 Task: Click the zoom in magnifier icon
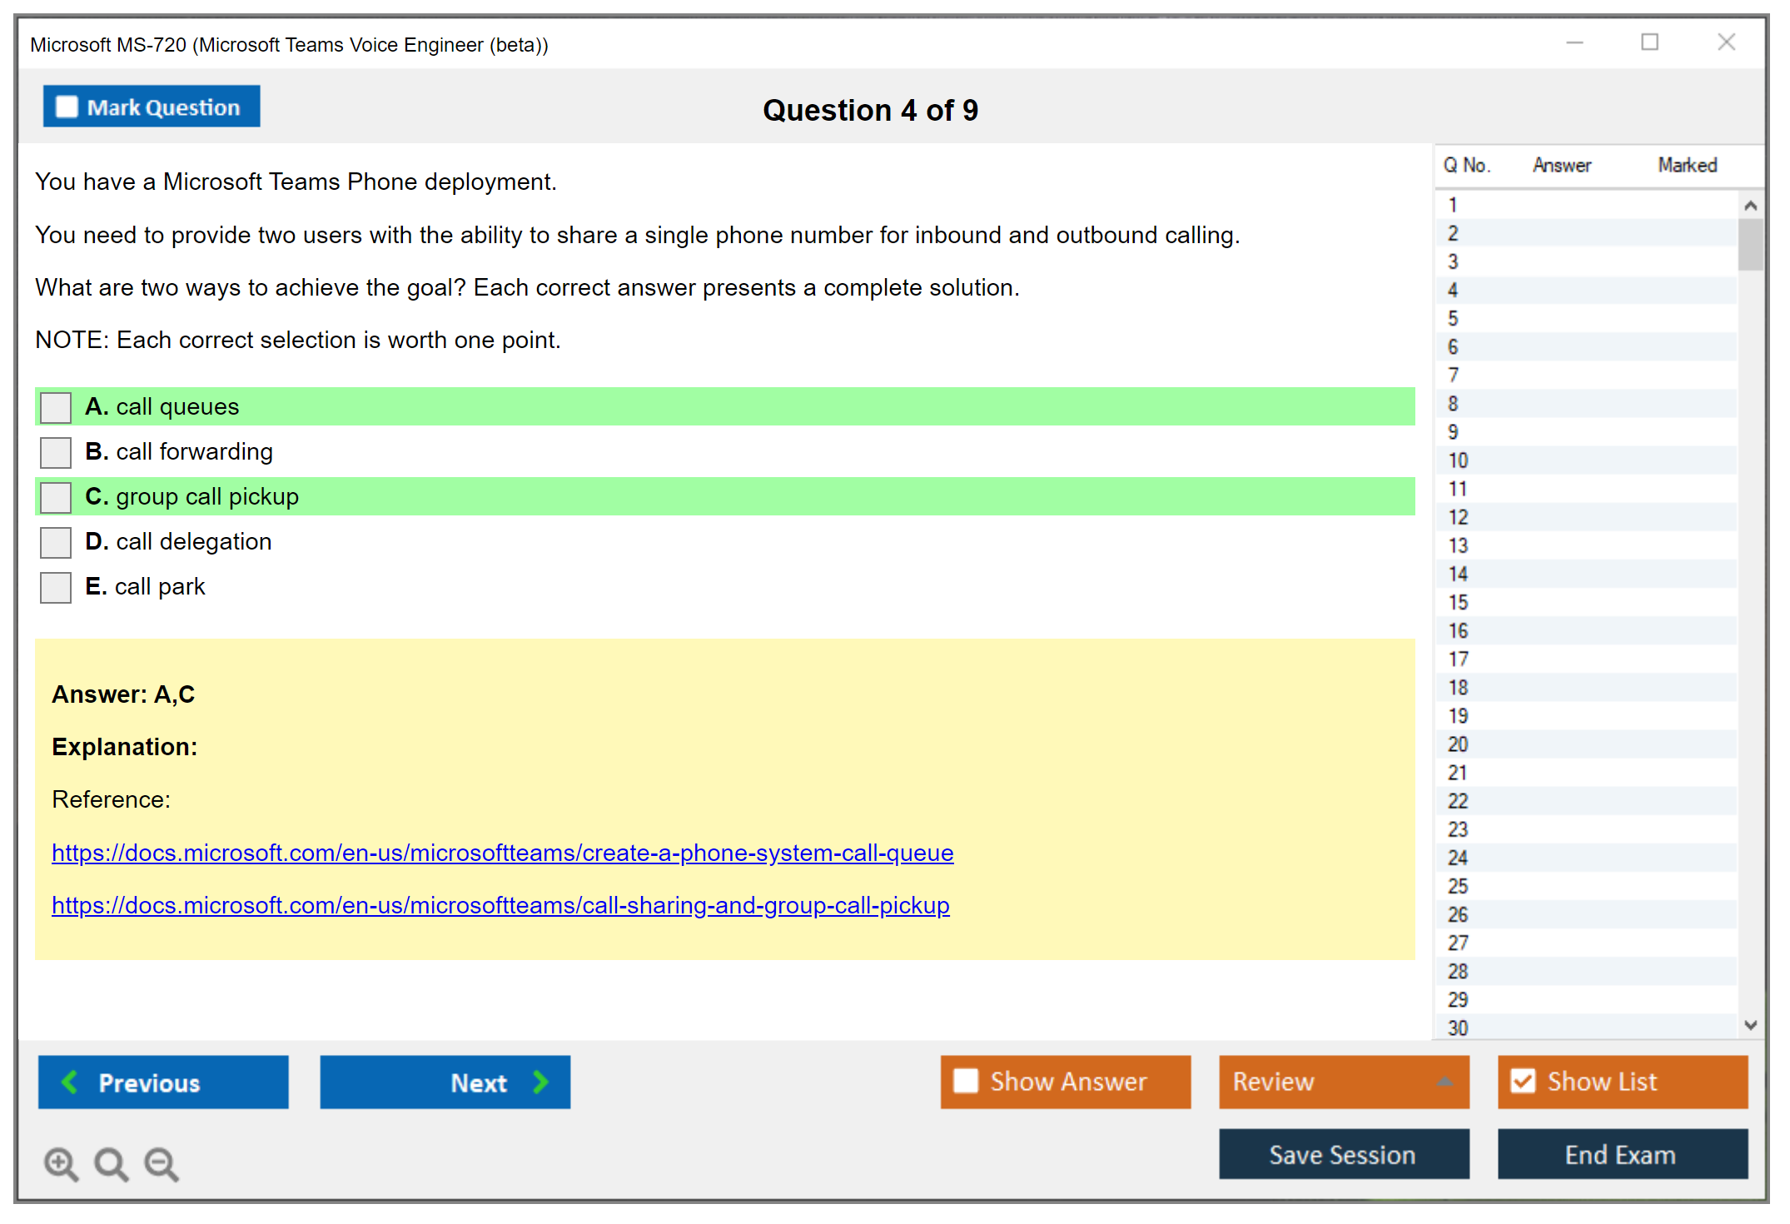tap(60, 1163)
